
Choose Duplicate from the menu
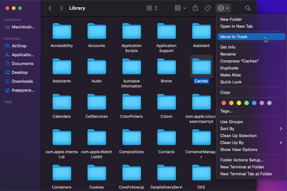click(x=251, y=68)
